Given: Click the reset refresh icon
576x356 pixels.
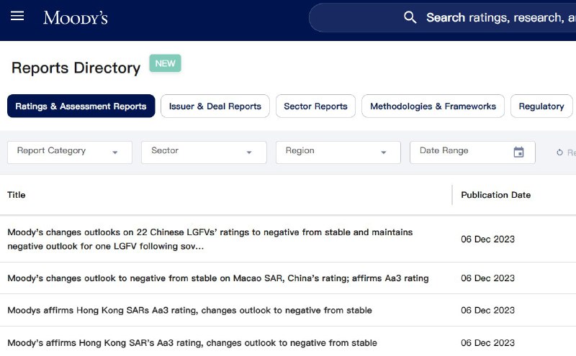Looking at the screenshot, I should coord(559,152).
